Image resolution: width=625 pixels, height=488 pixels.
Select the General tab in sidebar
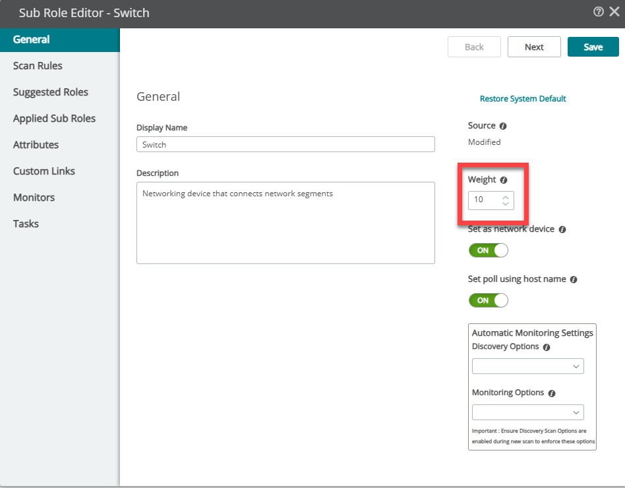click(x=60, y=40)
